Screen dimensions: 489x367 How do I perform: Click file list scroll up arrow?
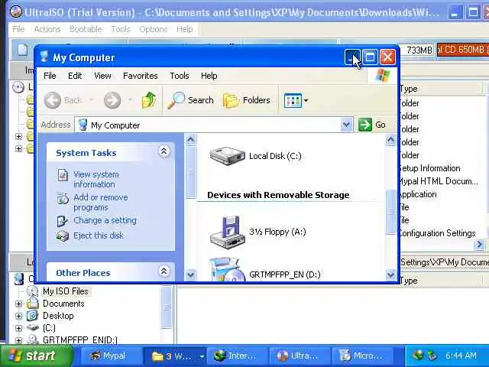tap(390, 140)
